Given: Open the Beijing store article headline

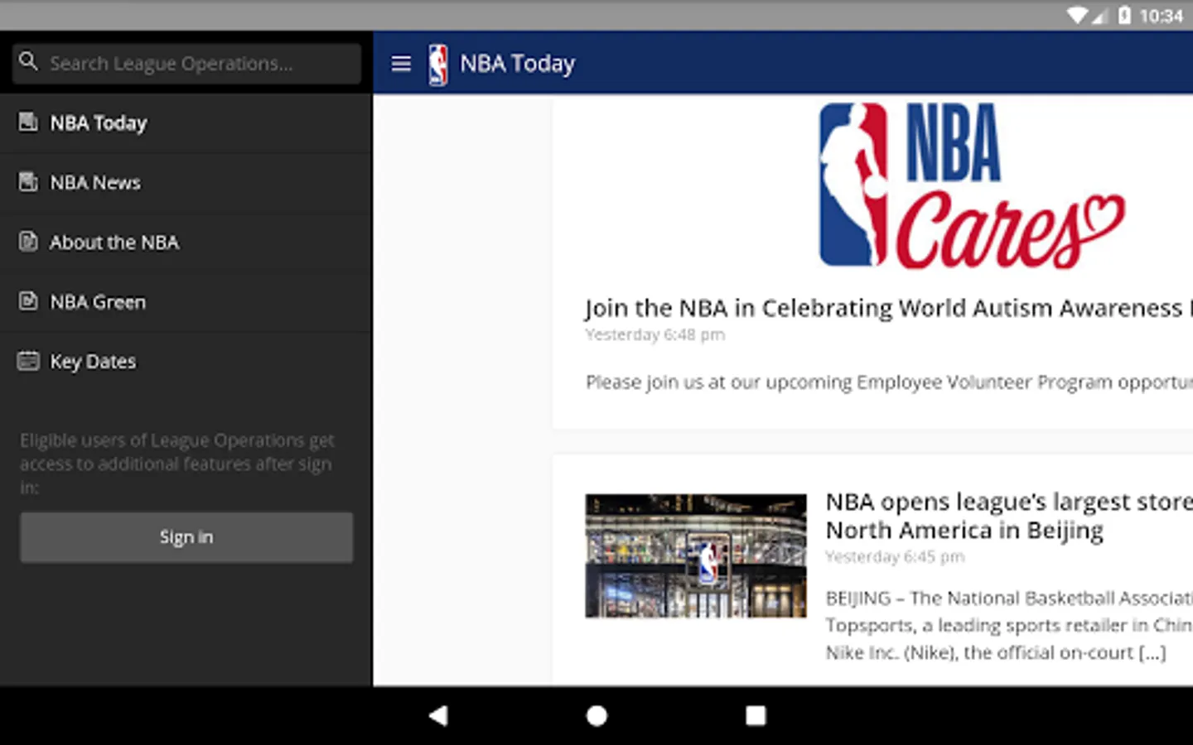Looking at the screenshot, I should tap(1009, 516).
